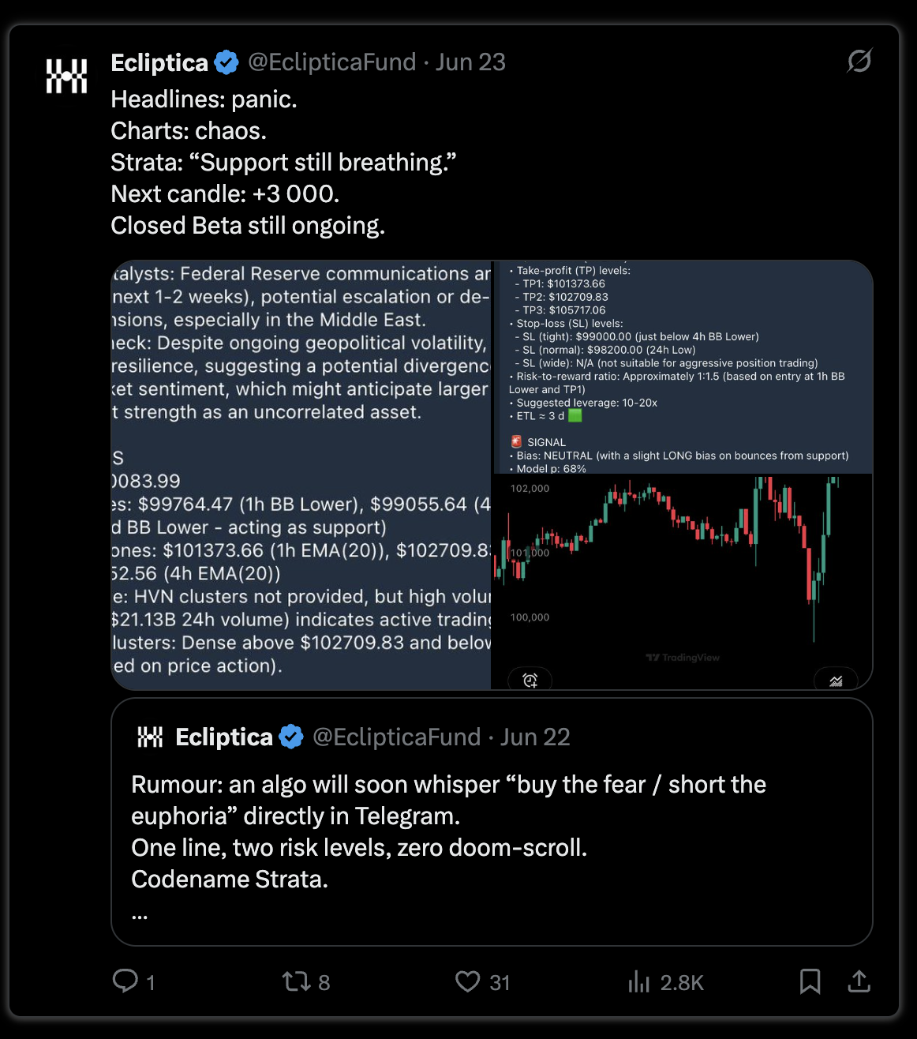View analytics via bar chart icon
Viewport: 917px width, 1039px height.
638,981
